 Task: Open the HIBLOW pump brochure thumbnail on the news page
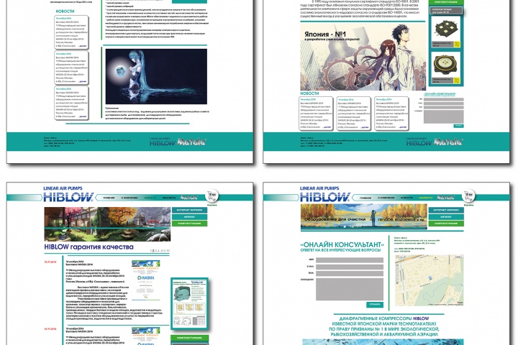(x=189, y=303)
